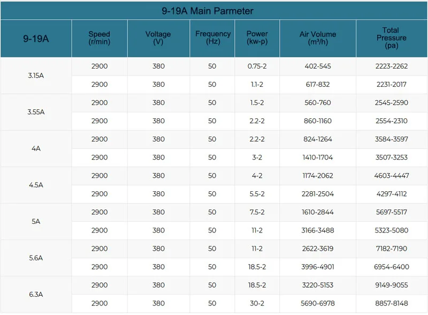Click the Total Pressure (pa) header
The image size is (428, 315).
pos(392,38)
